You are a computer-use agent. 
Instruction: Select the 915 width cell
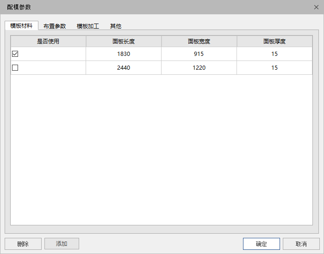(199, 54)
